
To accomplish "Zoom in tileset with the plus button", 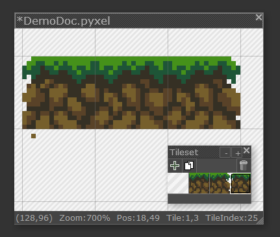I will tap(237, 153).
